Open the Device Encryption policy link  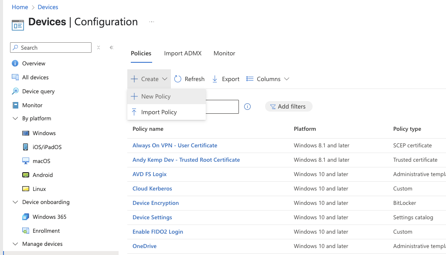[x=156, y=203]
